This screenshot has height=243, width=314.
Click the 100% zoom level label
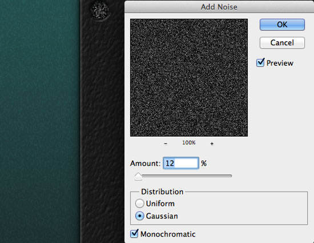(189, 143)
